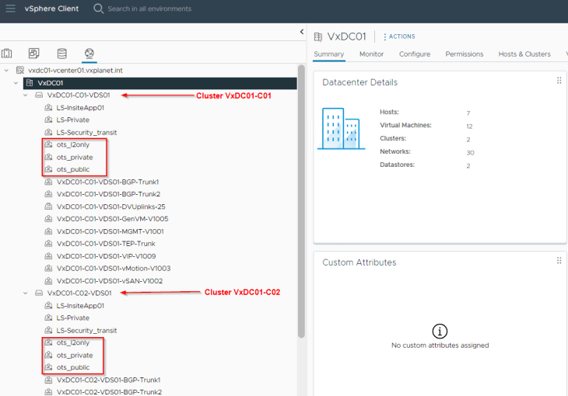The image size is (568, 396).
Task: Select ots_public under VxDC01-C02-VDS01
Action: tap(73, 367)
